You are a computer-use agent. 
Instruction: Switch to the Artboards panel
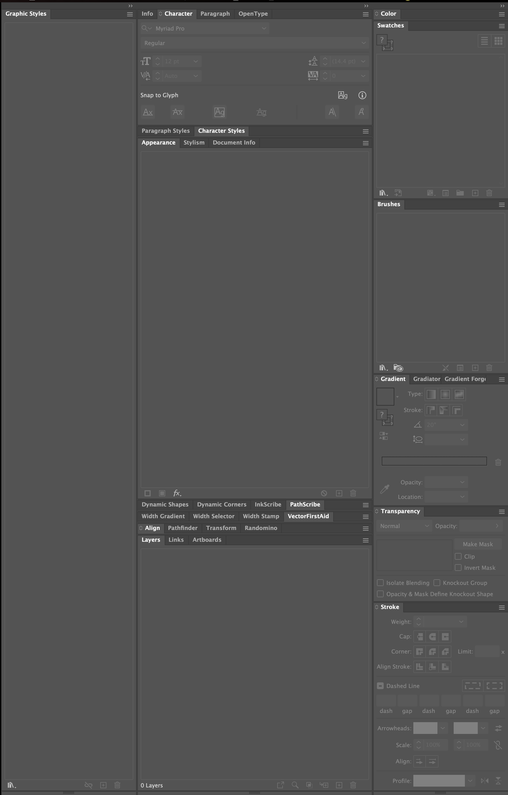tap(206, 540)
